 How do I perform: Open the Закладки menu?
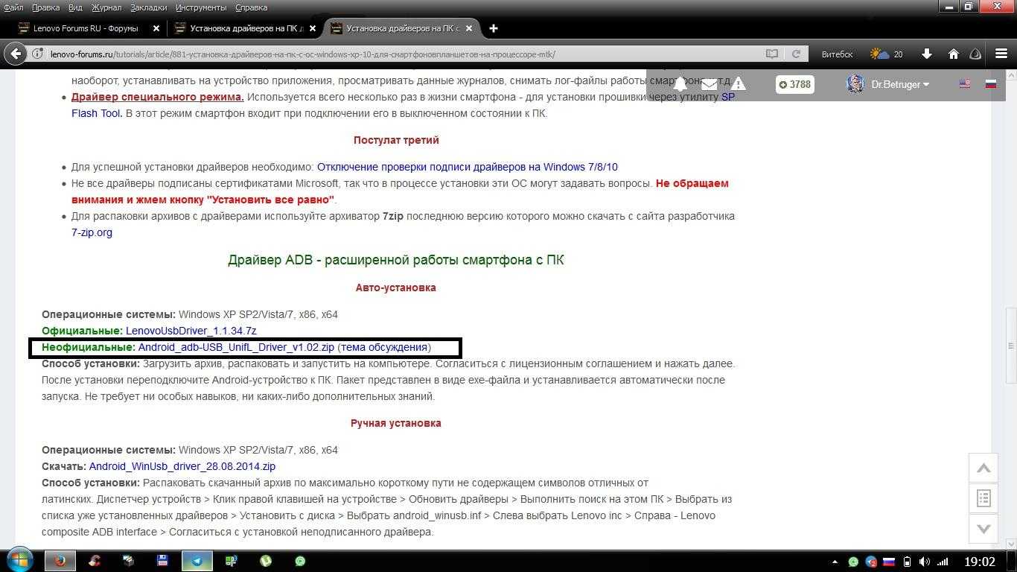click(148, 7)
